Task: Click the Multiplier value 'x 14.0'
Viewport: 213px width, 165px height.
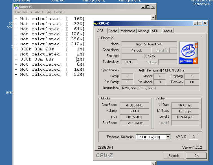Action: 134,111
